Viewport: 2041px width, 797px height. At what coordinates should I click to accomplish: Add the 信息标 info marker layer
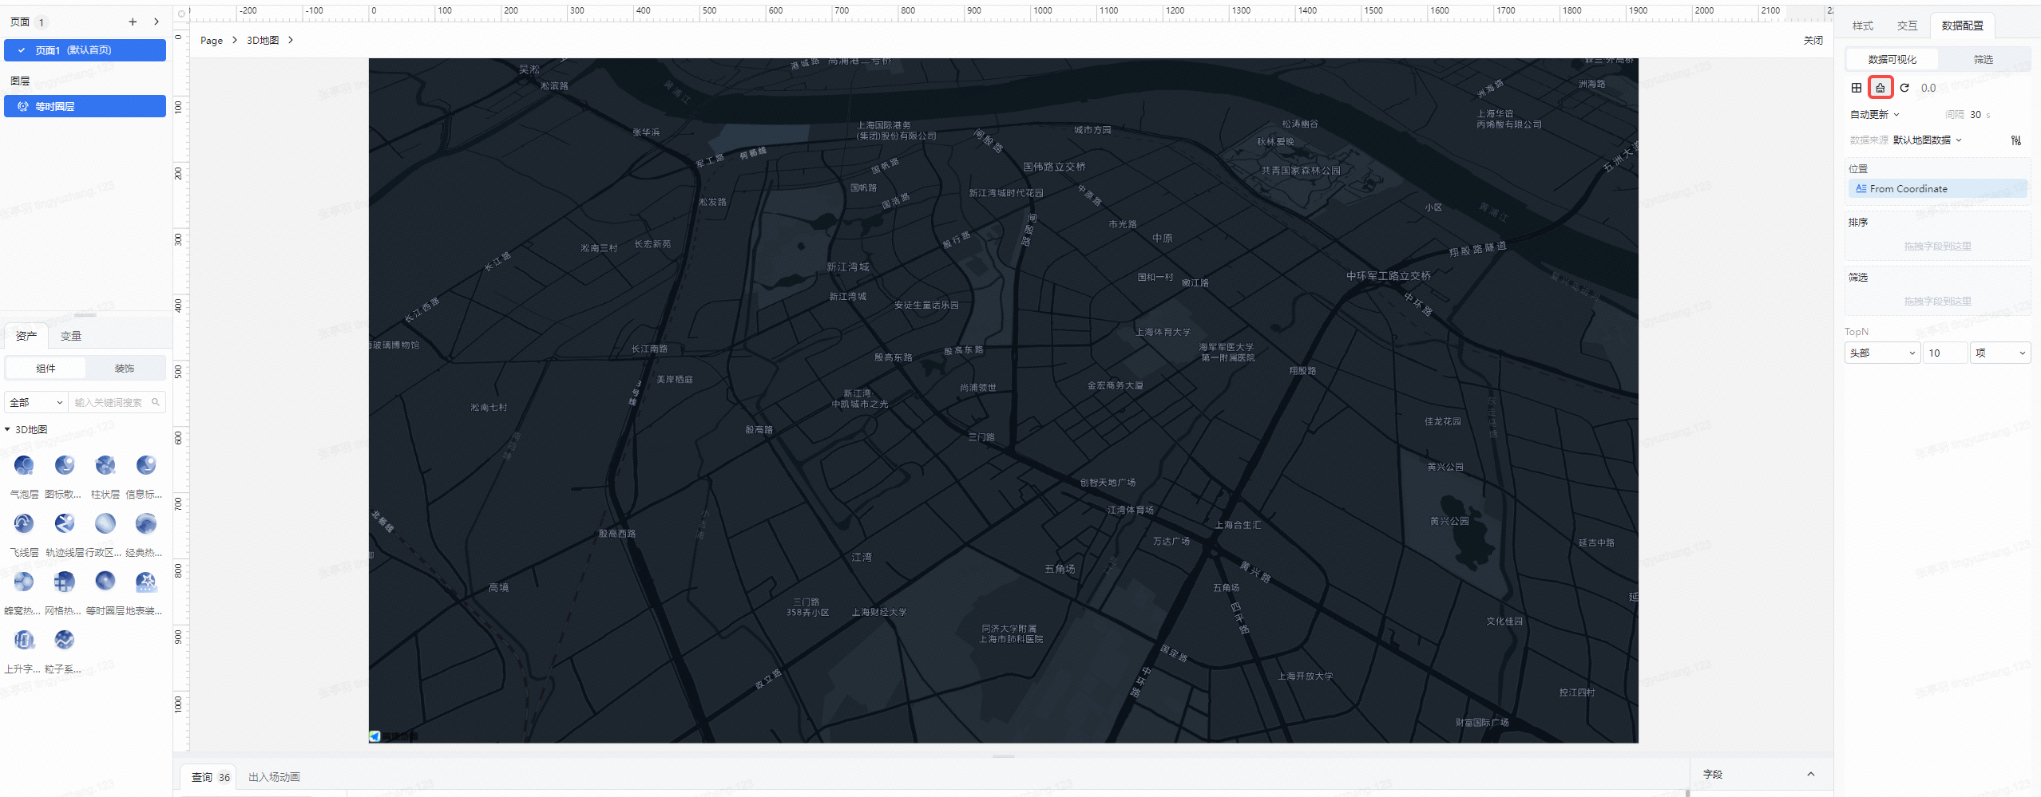[146, 464]
